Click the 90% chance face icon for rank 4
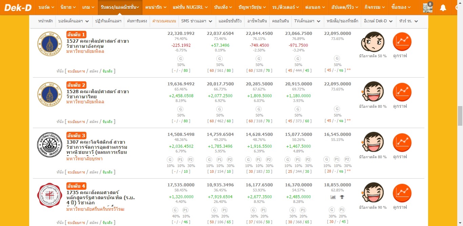The image size is (463, 226). click(373, 193)
